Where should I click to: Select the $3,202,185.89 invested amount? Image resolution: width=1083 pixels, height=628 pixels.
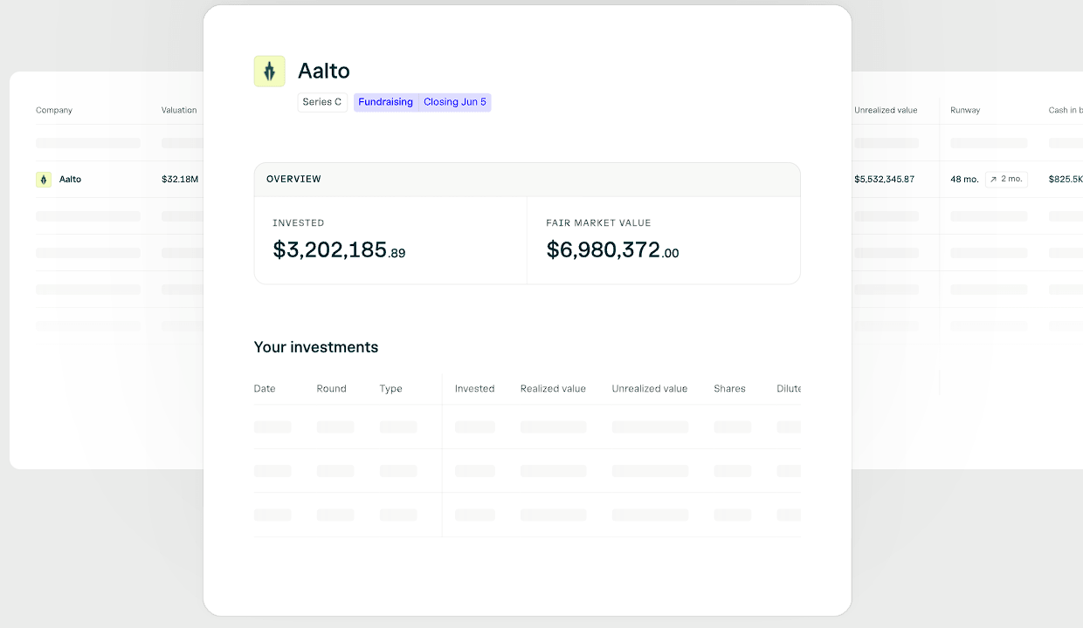pos(339,250)
